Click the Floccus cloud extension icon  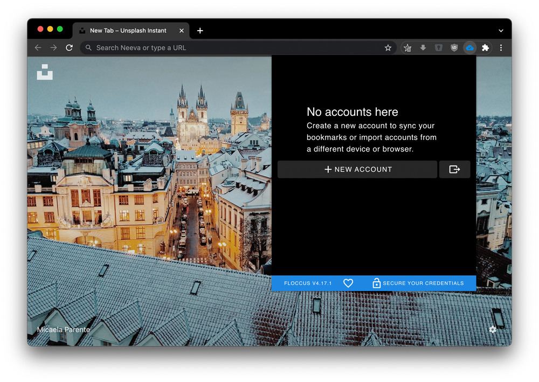click(x=469, y=48)
